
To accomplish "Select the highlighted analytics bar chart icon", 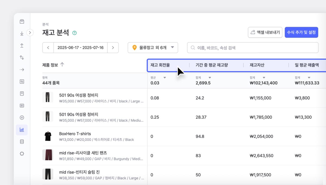I will pos(22,130).
